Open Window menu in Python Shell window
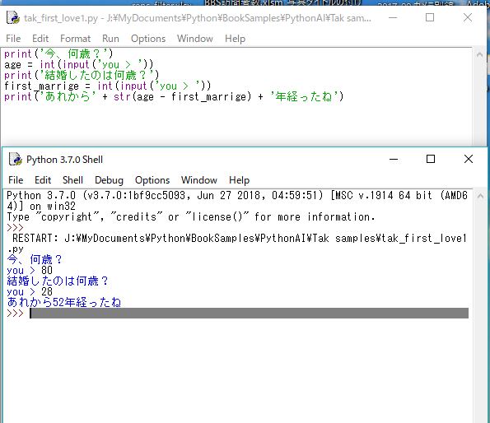 [199, 180]
